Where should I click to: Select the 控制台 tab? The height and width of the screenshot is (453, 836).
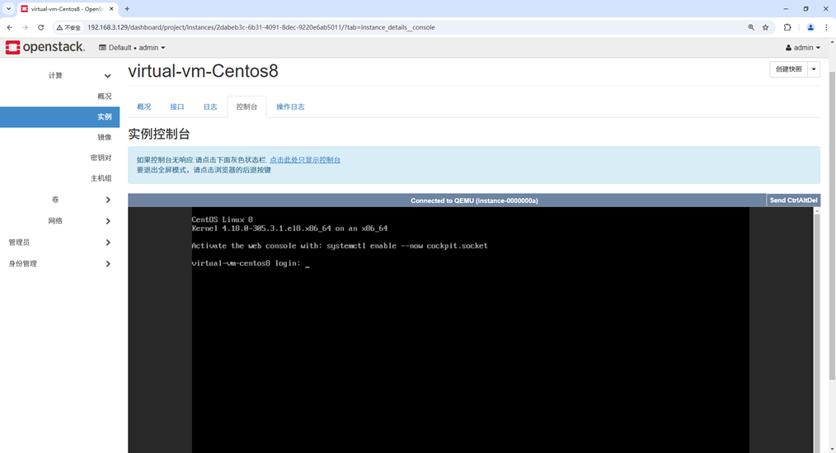tap(247, 106)
